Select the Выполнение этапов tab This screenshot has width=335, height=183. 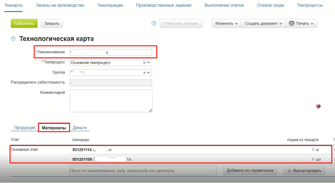(224, 5)
